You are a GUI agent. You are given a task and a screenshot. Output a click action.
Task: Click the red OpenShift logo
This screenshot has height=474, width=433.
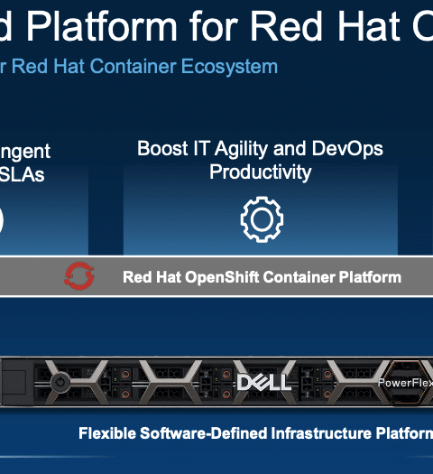pos(79,276)
